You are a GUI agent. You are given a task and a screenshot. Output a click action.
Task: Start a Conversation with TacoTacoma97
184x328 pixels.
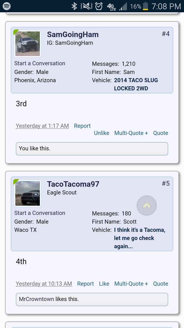coord(40,213)
